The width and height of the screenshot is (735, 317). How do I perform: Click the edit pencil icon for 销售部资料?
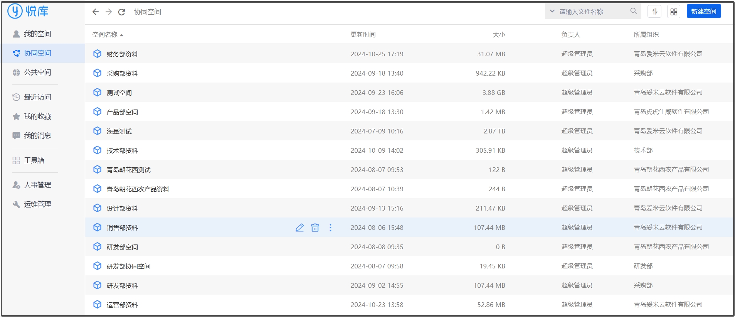pos(299,228)
